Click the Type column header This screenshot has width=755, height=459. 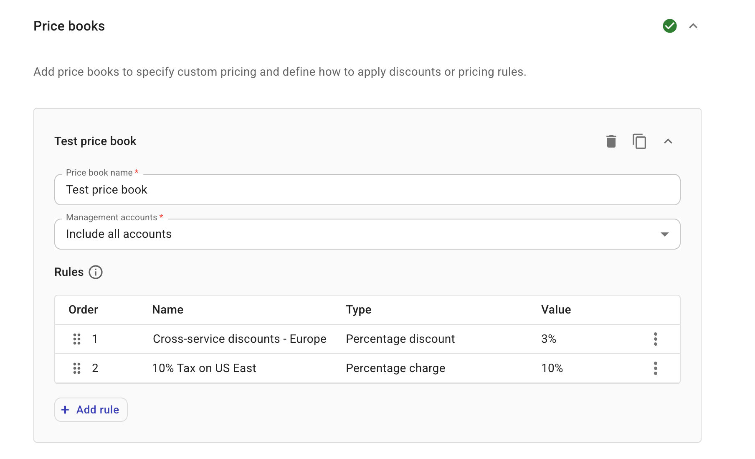(358, 310)
